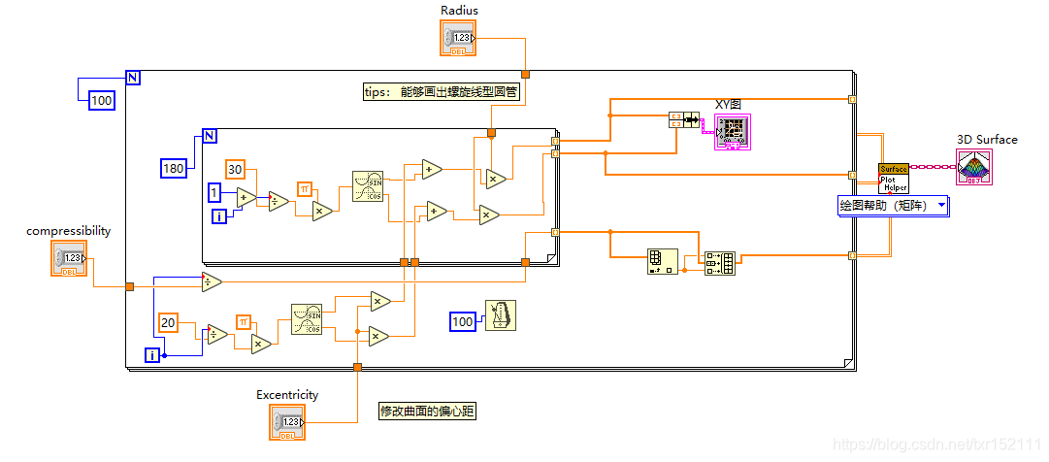Select the orange numeric constant 30

pyautogui.click(x=236, y=170)
